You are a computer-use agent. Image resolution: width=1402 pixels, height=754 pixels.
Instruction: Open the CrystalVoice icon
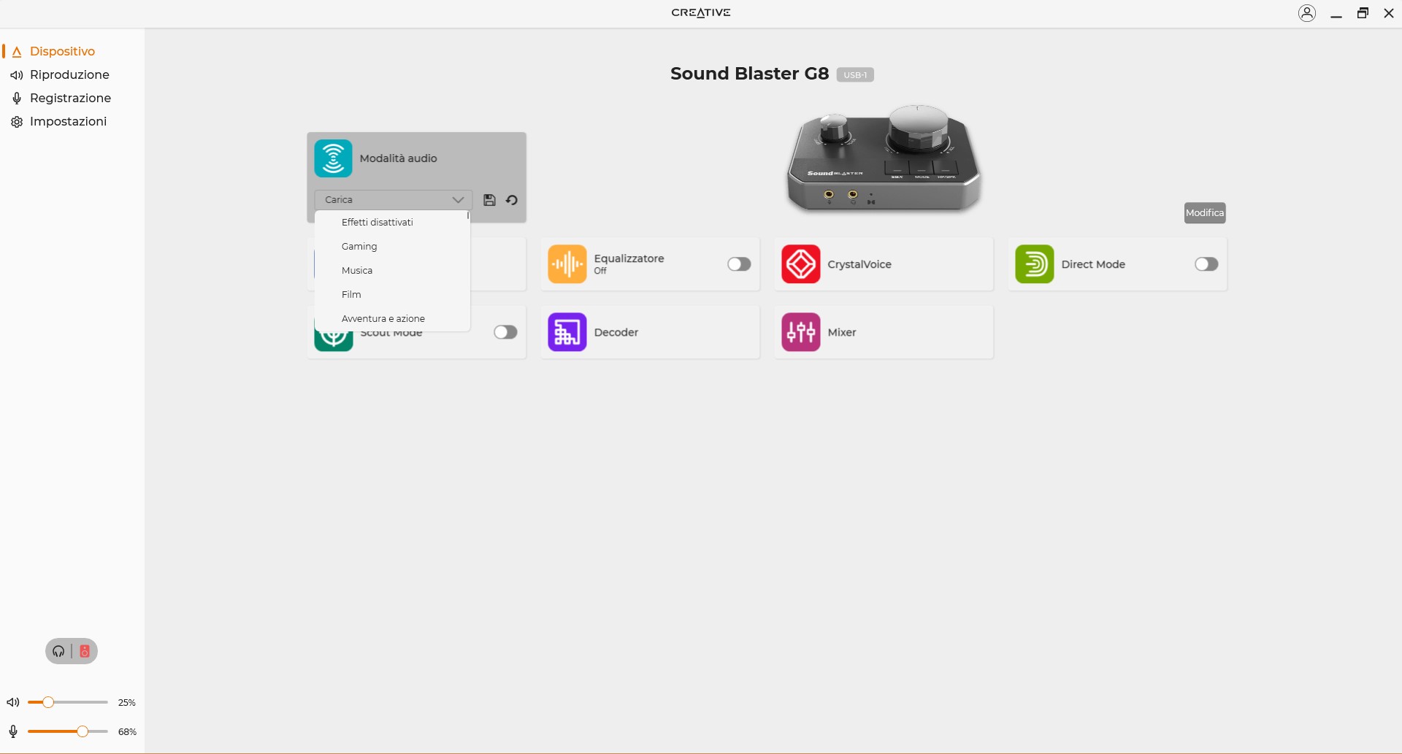pos(801,264)
